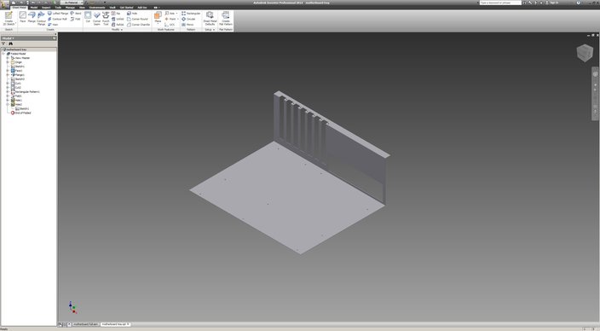Choose the Lofted Flange tool
Screen dimensions: 600x331
click(x=58, y=14)
